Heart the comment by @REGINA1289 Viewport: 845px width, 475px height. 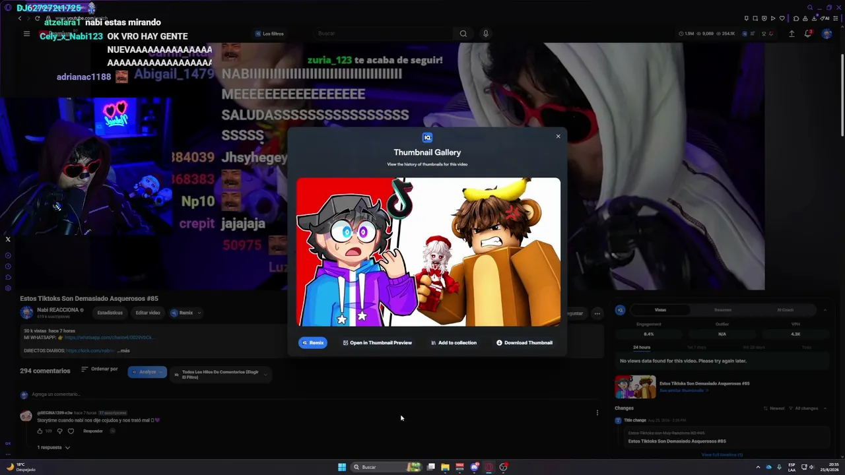click(x=71, y=431)
